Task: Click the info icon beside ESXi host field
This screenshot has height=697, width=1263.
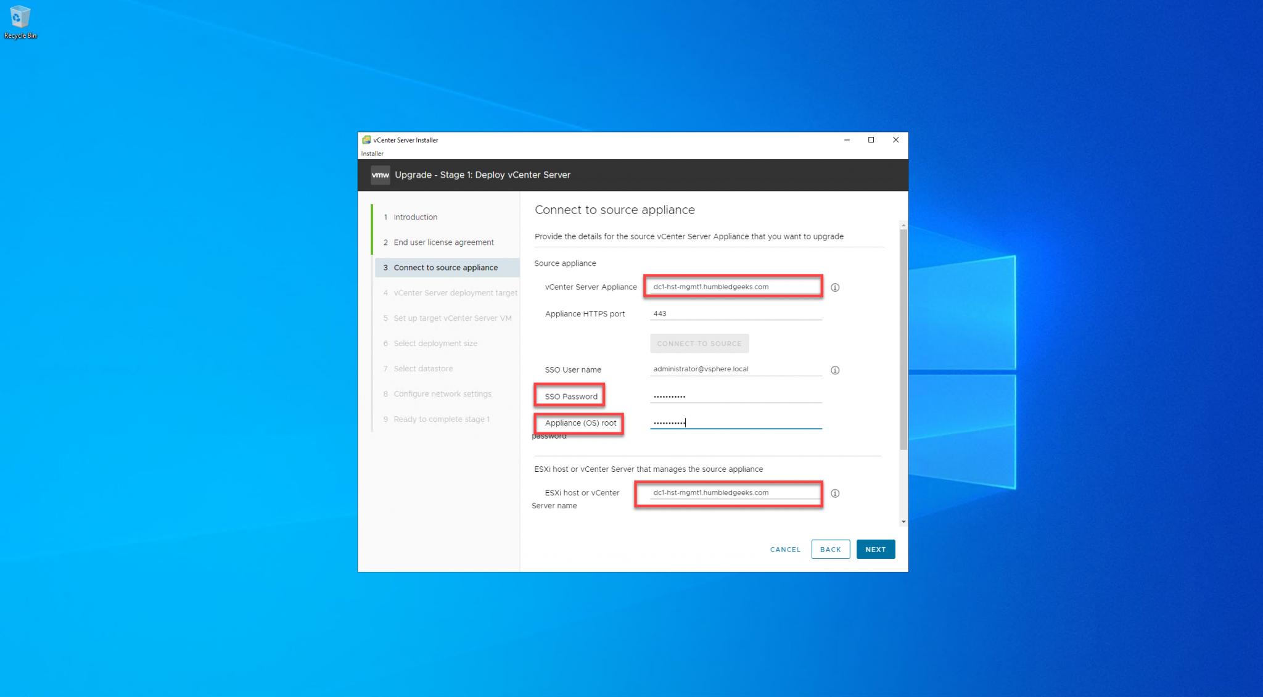Action: (835, 493)
